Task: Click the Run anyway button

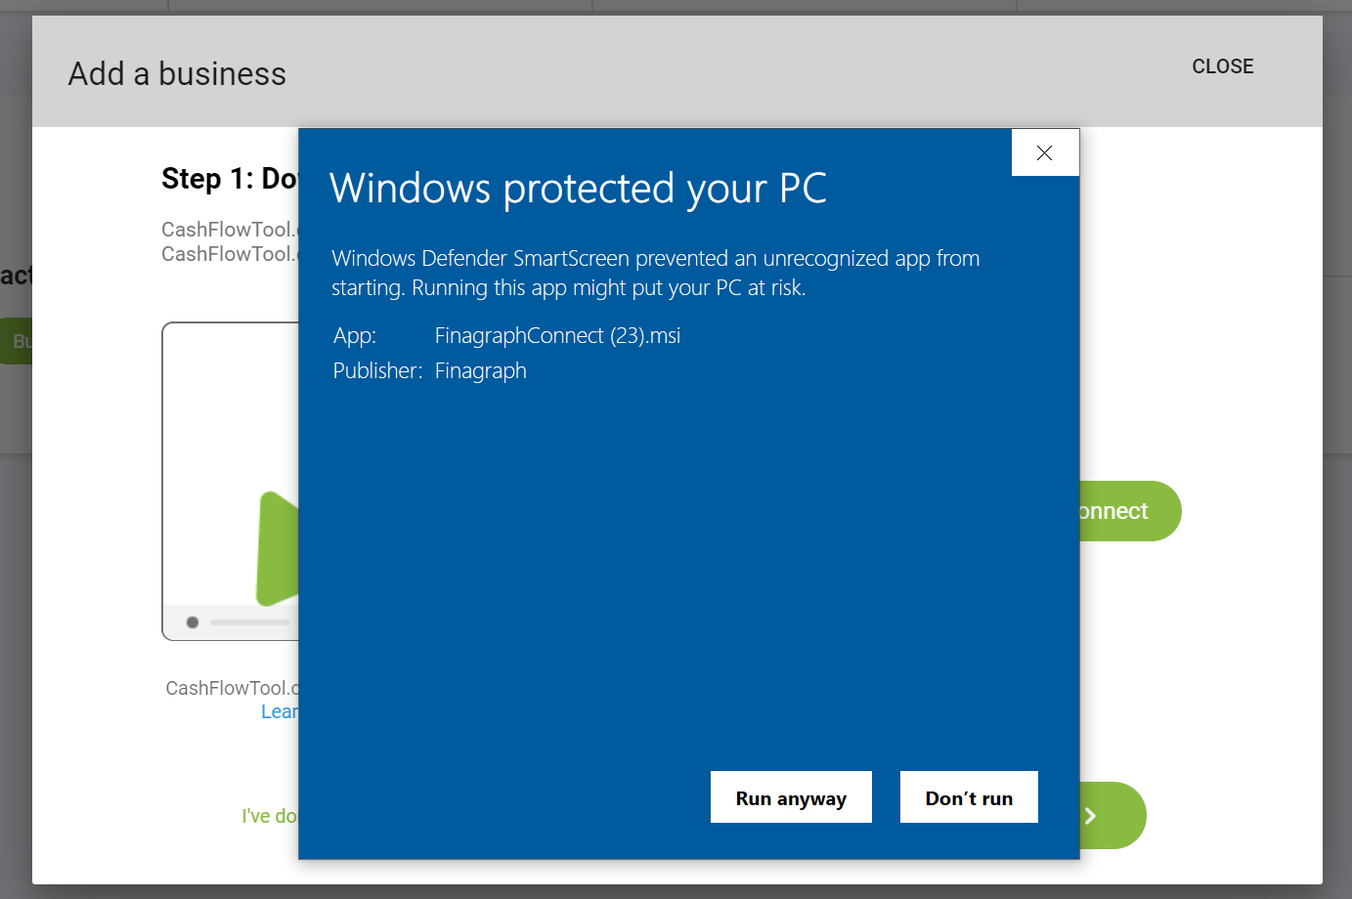Action: (x=791, y=797)
